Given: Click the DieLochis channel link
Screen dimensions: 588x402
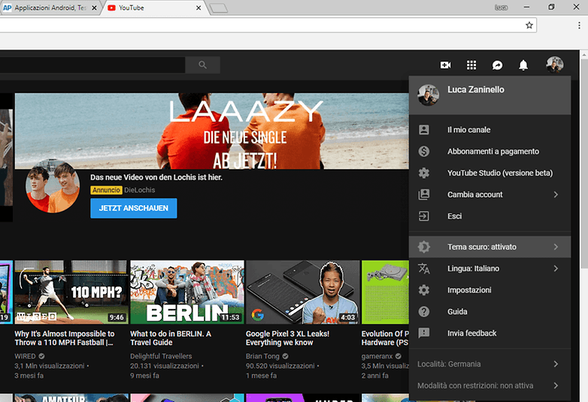Looking at the screenshot, I should point(140,190).
